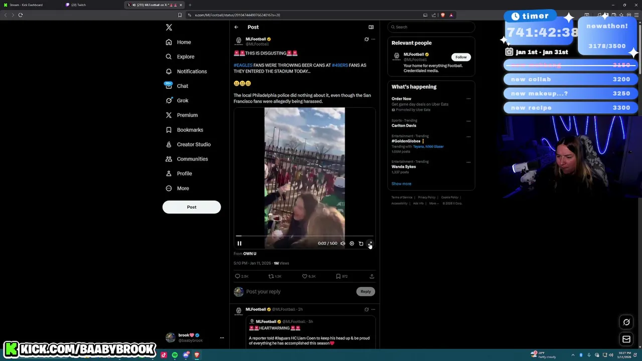Viewport: 642px width, 361px height.
Task: Open Chat in the sidebar
Action: pos(177,86)
